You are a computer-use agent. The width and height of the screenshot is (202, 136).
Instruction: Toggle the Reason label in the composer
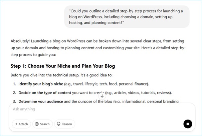coord(66,124)
